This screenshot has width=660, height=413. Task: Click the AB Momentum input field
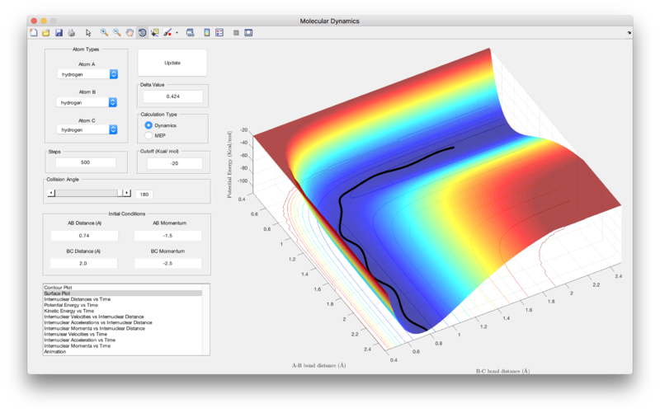[x=168, y=236]
